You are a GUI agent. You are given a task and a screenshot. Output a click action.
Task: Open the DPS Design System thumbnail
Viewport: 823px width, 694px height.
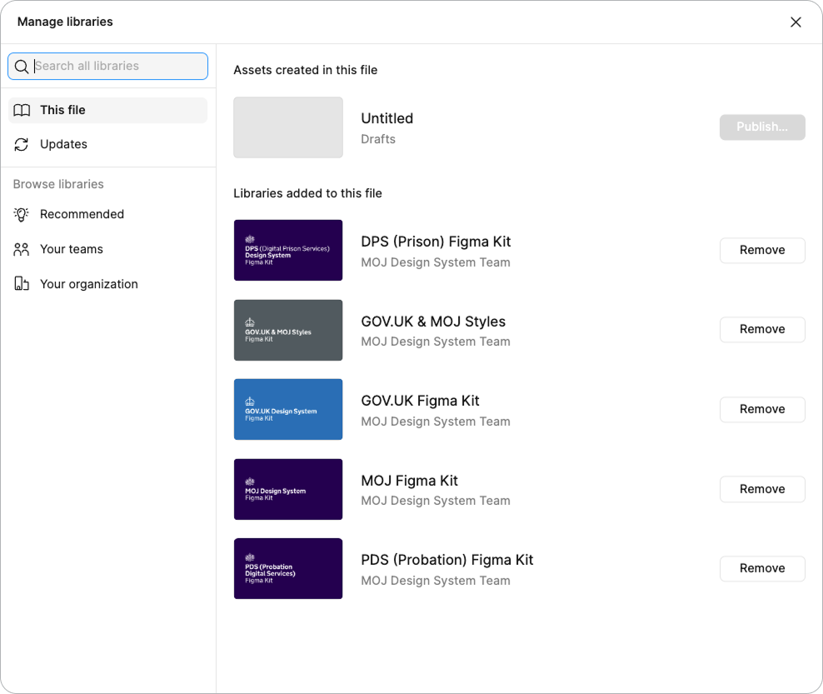(288, 251)
